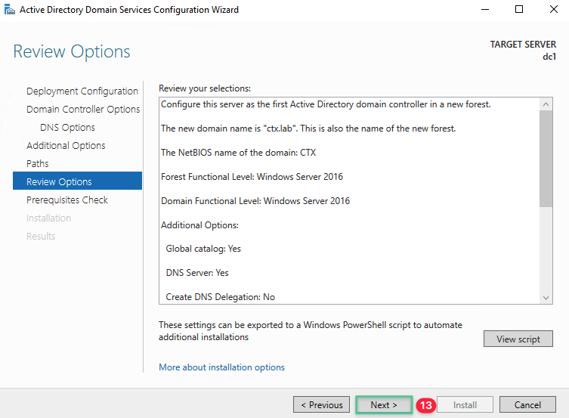Click 'Forest Functional Level: Windows Server 2016' line
569x418 pixels.
click(x=252, y=177)
